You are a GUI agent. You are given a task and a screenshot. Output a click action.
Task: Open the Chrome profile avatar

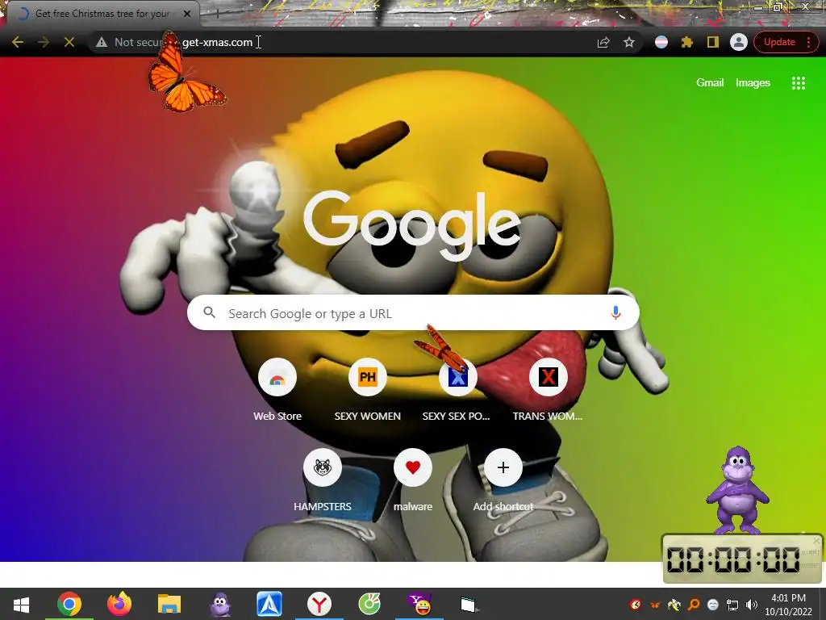click(x=739, y=42)
